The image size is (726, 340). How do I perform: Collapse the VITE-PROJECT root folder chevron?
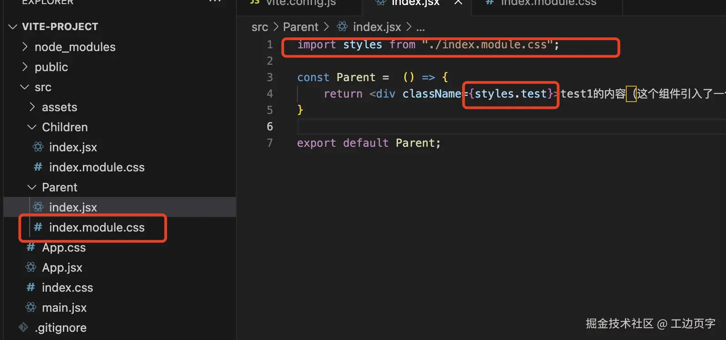pos(12,27)
